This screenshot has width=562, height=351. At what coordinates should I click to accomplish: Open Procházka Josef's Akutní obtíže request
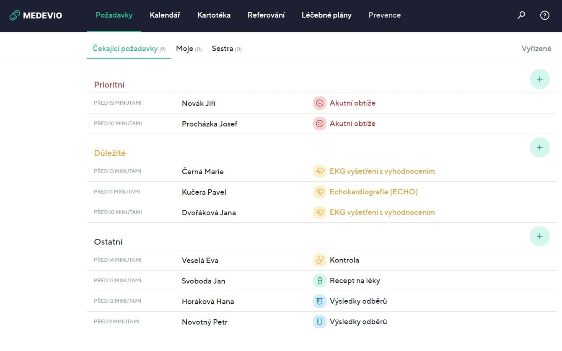coord(352,124)
